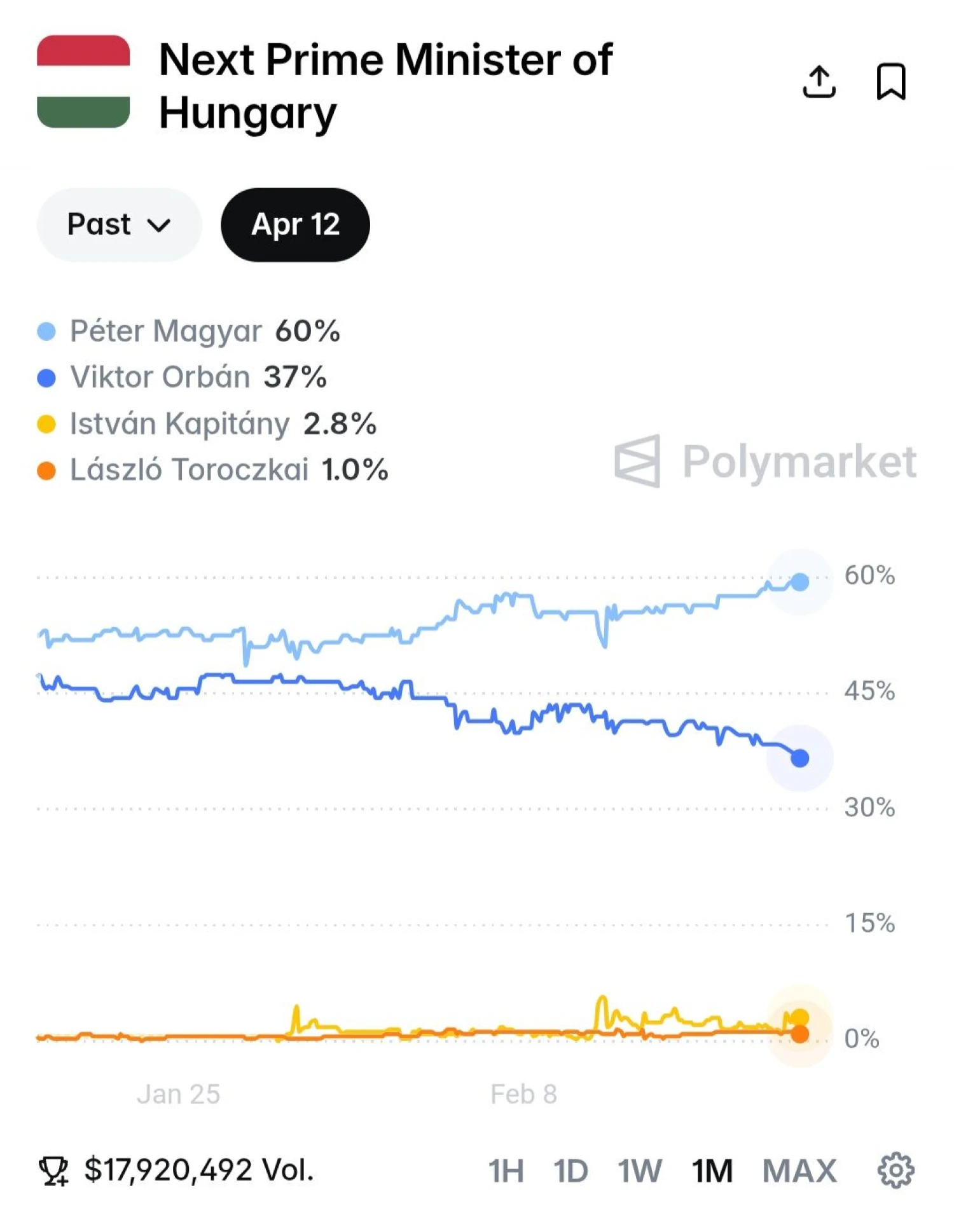The image size is (954, 1229).
Task: Tap Péter Magyar's light-blue chart endpoint dot
Action: point(799,582)
